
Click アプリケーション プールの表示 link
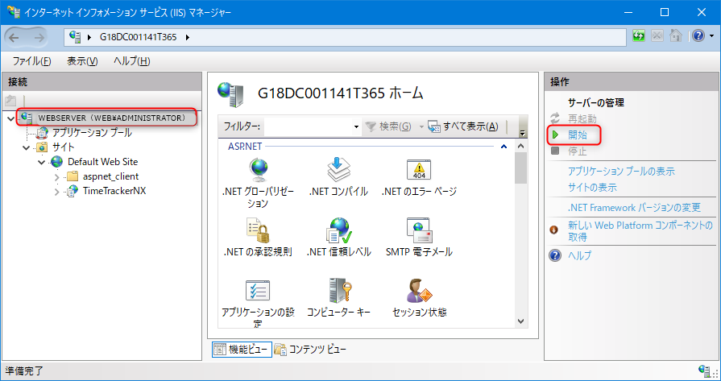[621, 172]
